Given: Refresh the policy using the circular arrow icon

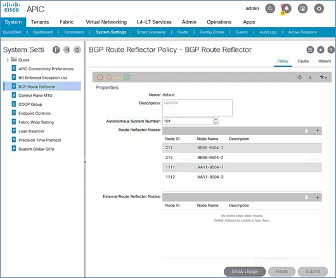Looking at the screenshot, I should click(x=300, y=77).
